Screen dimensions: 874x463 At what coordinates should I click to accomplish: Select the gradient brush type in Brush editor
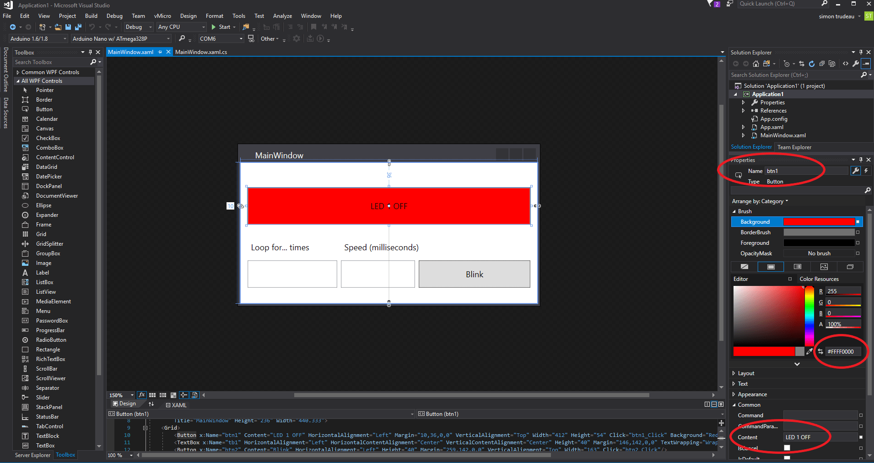pos(798,267)
